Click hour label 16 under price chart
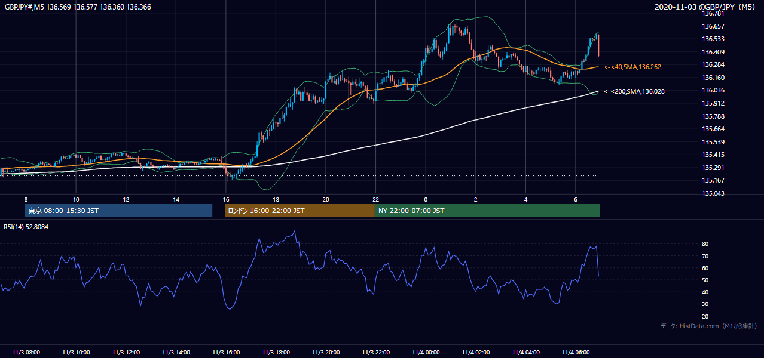764x358 pixels. click(x=226, y=199)
